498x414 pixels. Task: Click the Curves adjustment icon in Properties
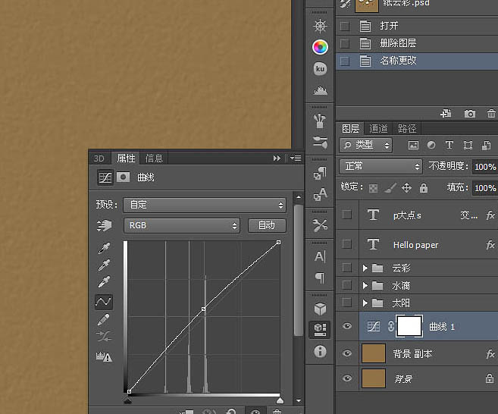[105, 177]
